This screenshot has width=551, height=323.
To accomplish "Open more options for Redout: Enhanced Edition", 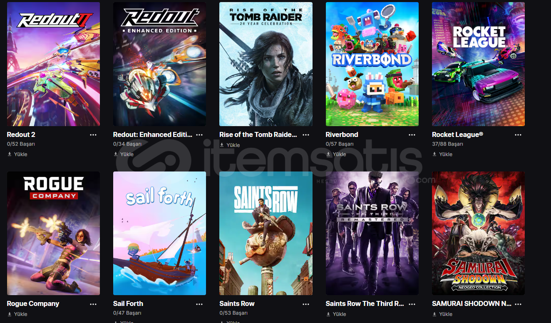I will click(x=199, y=135).
